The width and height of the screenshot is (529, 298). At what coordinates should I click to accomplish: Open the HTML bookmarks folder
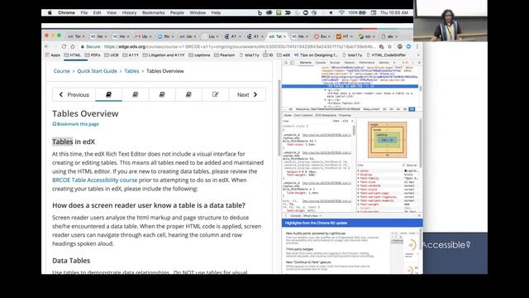click(x=73, y=55)
